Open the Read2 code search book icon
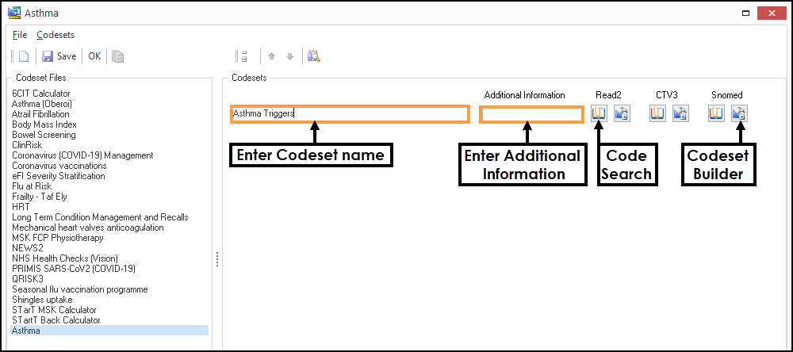This screenshot has width=793, height=352. coord(599,114)
